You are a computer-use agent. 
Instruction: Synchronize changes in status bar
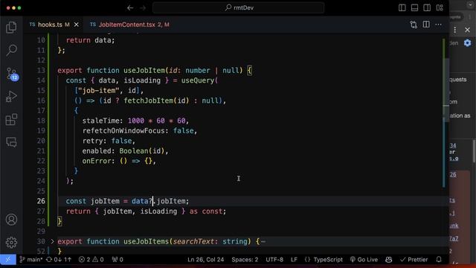pyautogui.click(x=59, y=260)
